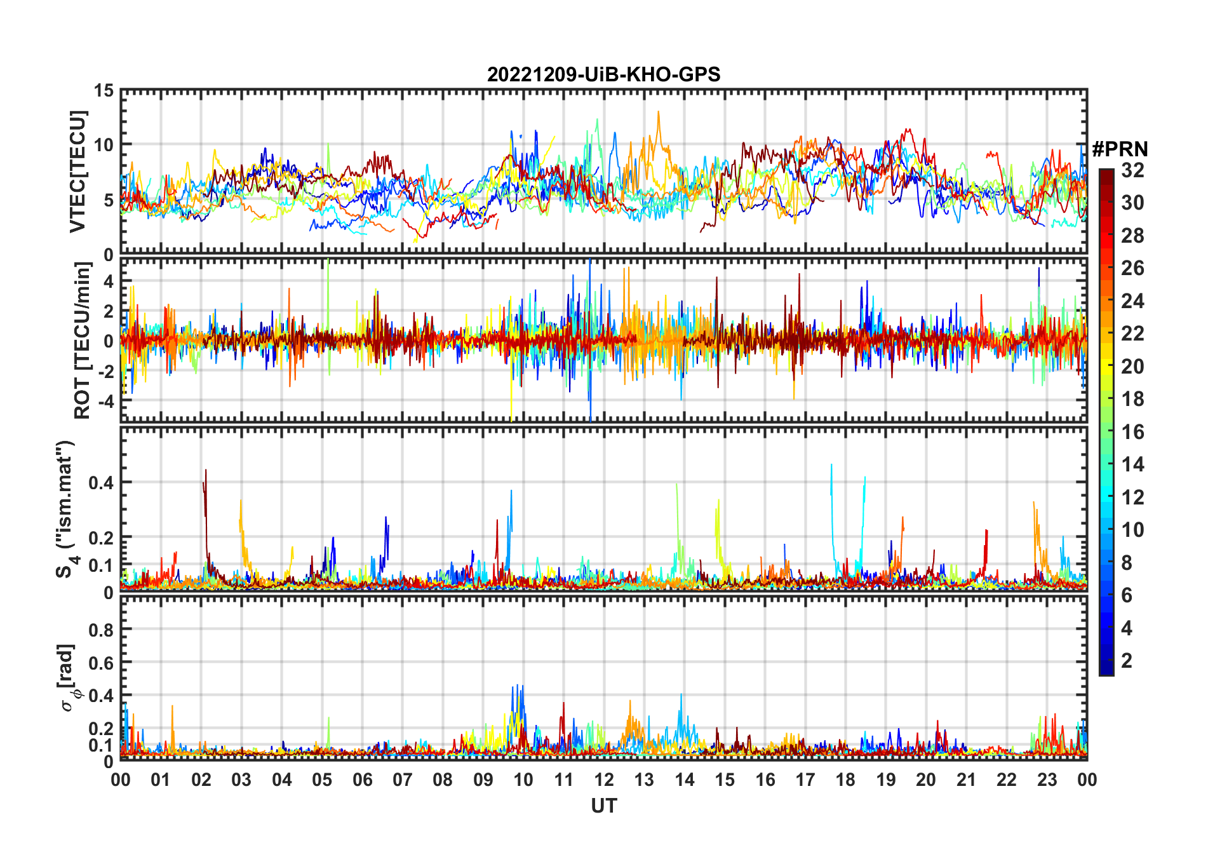
Task: Click the plot title "20221209-UiB-KHO-GPS"
Action: point(603,75)
